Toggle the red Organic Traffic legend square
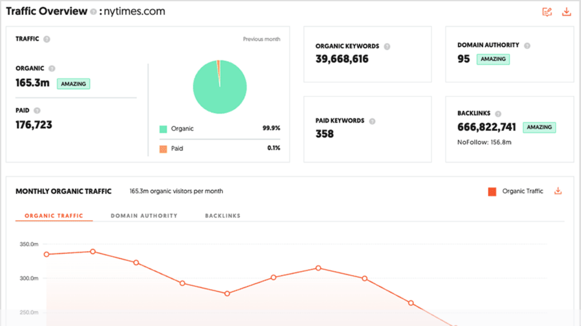Screen dimensions: 581x326 click(x=492, y=192)
